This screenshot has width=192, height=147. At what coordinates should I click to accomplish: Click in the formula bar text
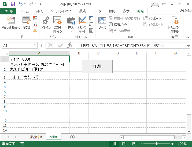[131, 45]
